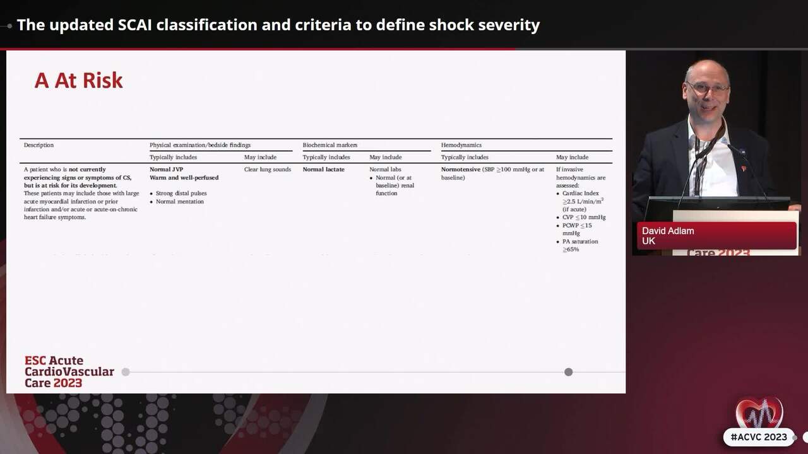This screenshot has height=454, width=808.
Task: Click the heart ECG logo icon
Action: click(x=759, y=413)
